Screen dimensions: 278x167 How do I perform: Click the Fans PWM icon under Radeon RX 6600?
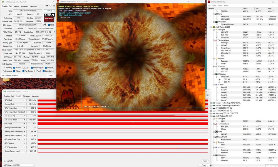point(216,137)
